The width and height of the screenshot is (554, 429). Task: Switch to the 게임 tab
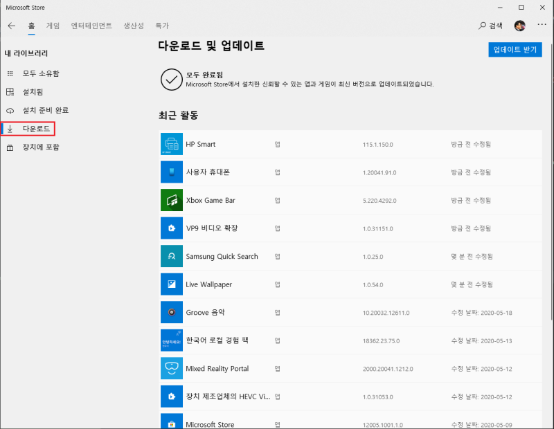tap(53, 25)
